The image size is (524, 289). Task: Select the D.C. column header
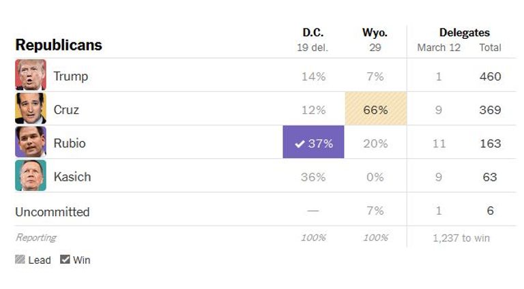313,33
